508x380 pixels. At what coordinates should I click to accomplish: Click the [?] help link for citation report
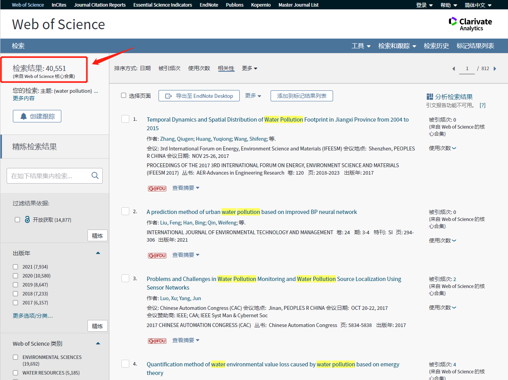pyautogui.click(x=483, y=105)
